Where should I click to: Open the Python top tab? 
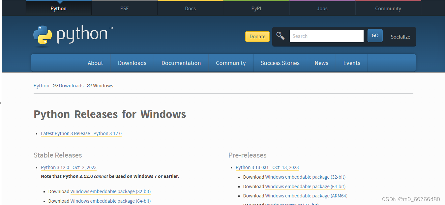click(x=58, y=8)
